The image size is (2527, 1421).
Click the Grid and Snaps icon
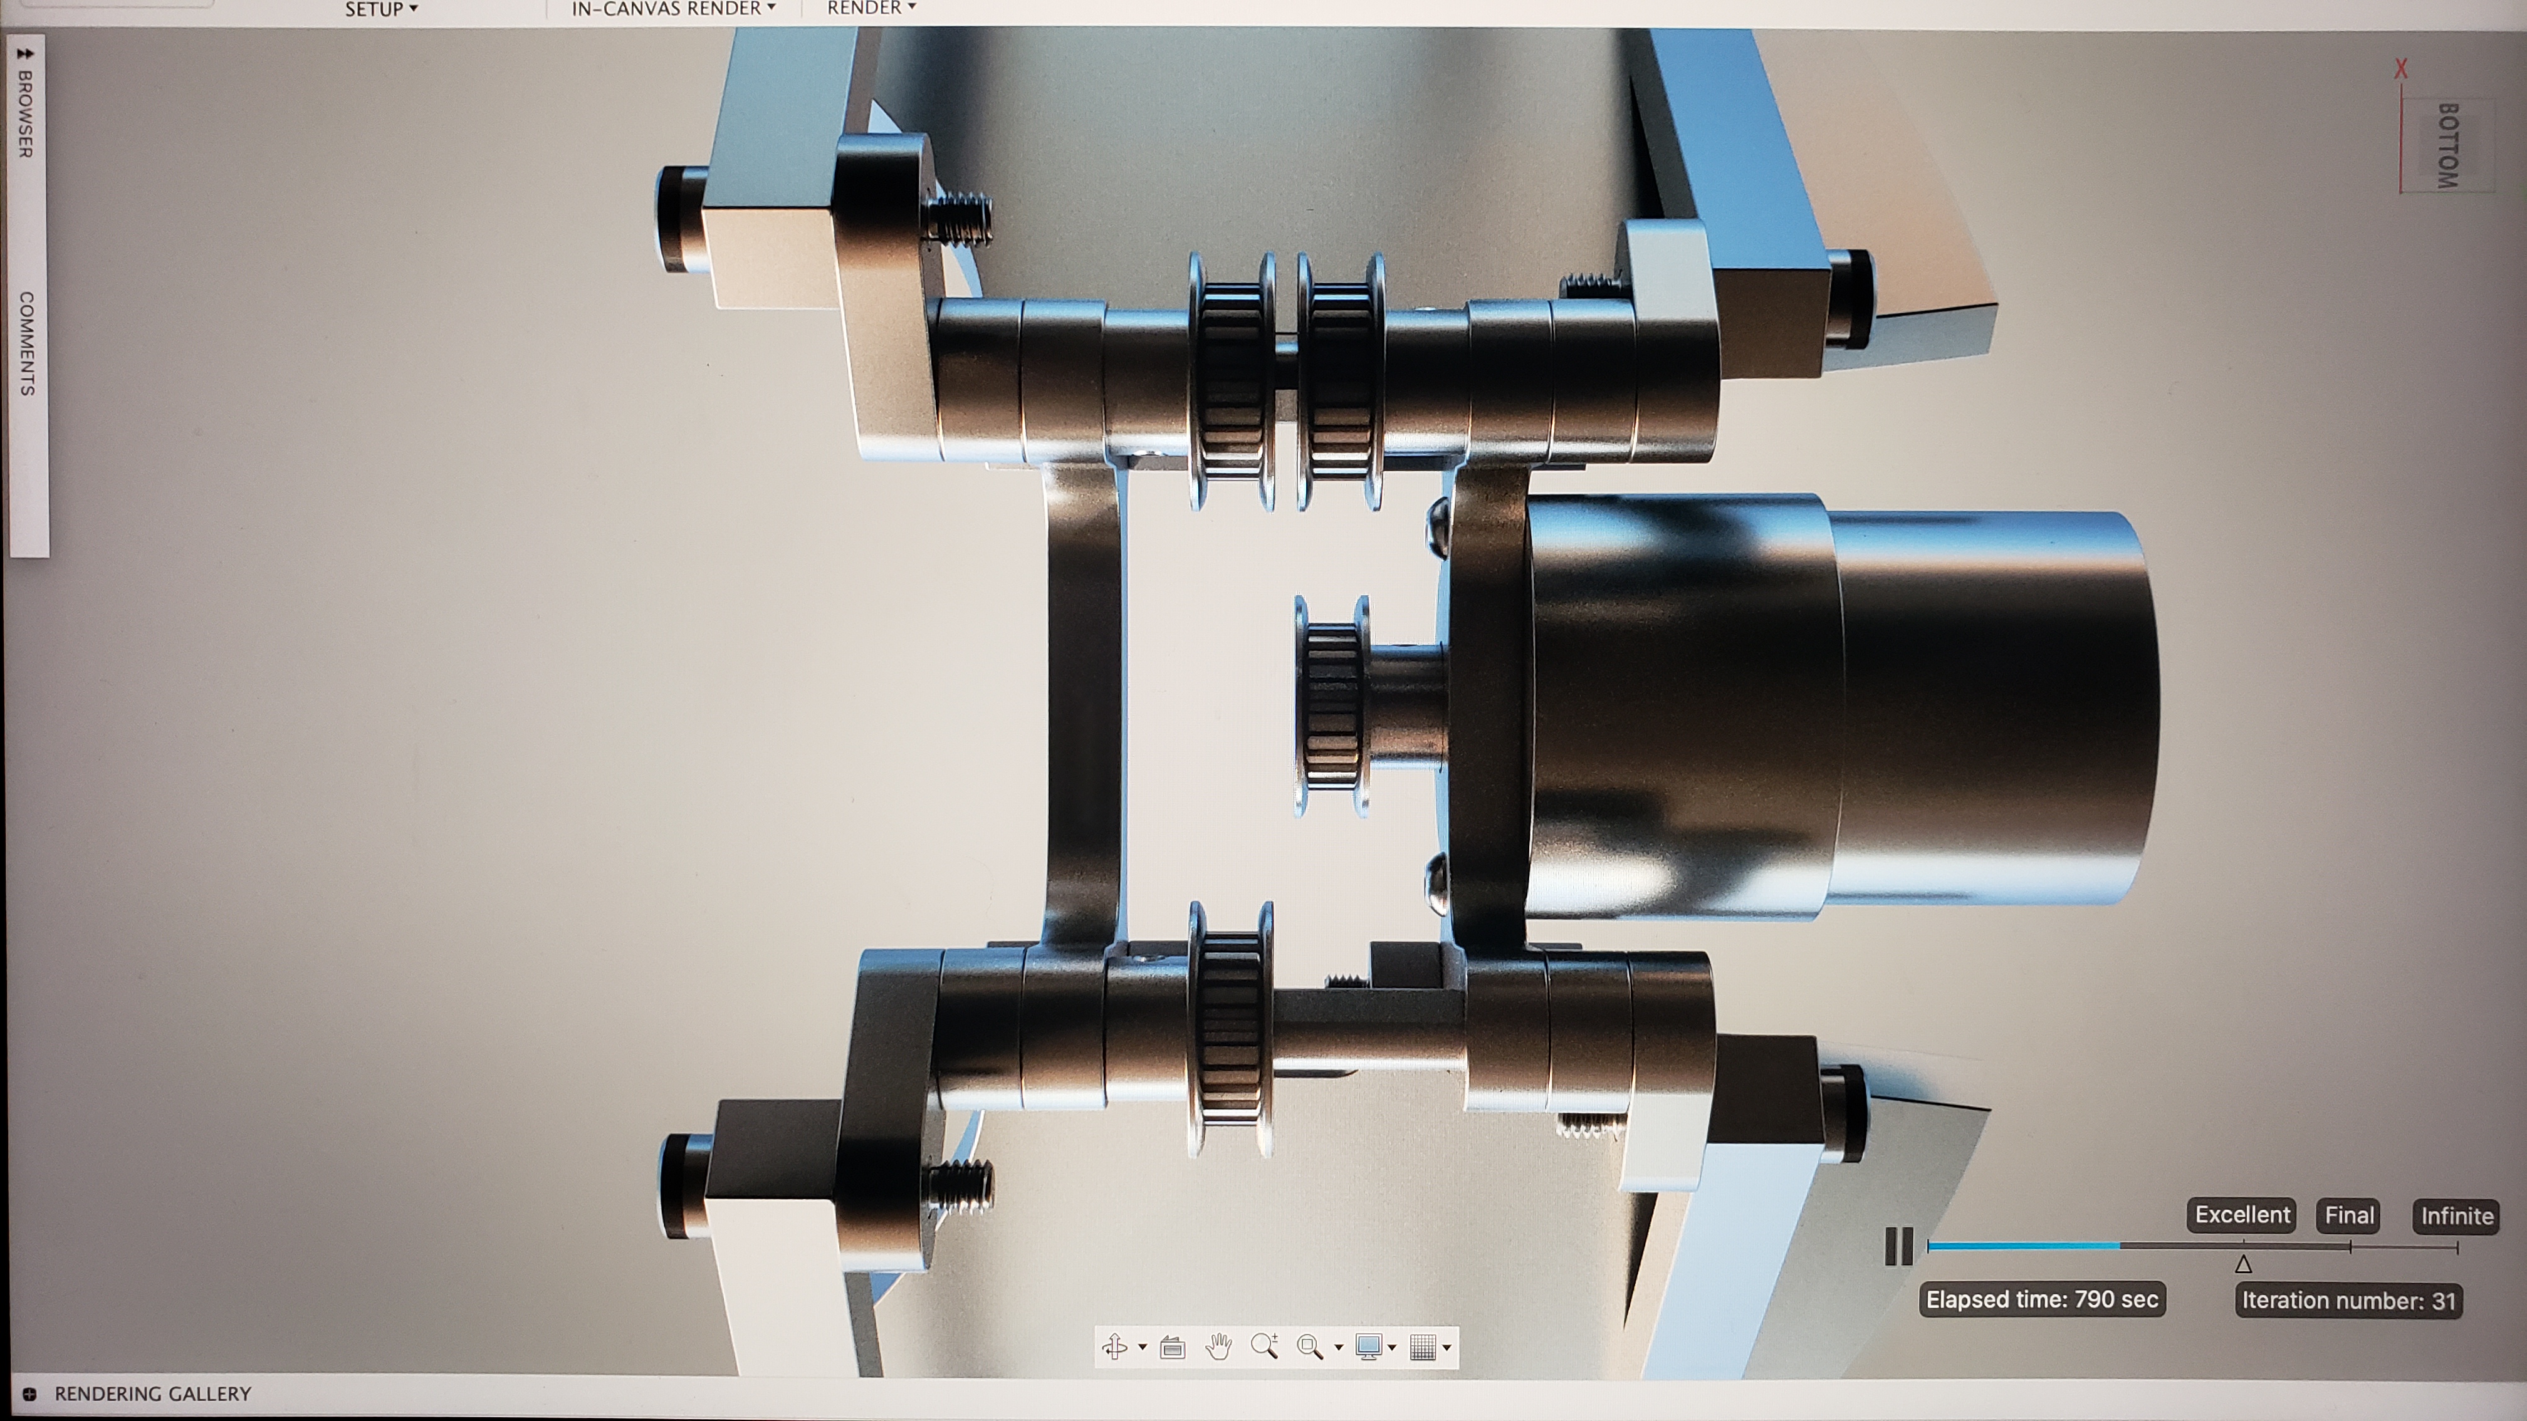pyautogui.click(x=1423, y=1348)
